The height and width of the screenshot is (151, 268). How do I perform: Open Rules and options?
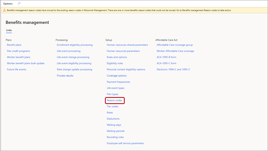click(x=117, y=57)
